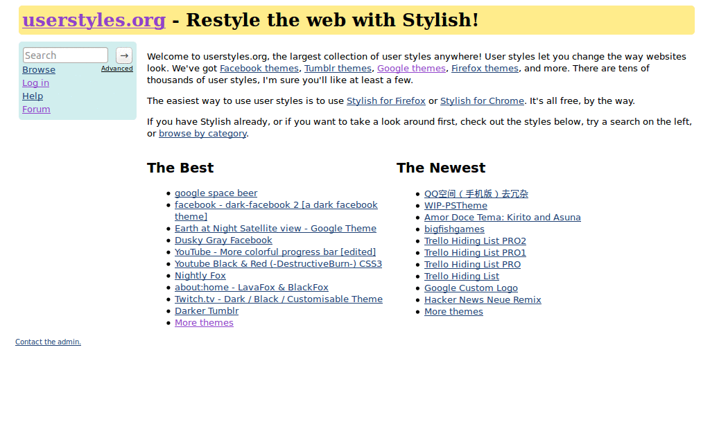Viewport: 710px width, 447px height.
Task: Follow the Stylish for Firefox link
Action: [x=386, y=101]
